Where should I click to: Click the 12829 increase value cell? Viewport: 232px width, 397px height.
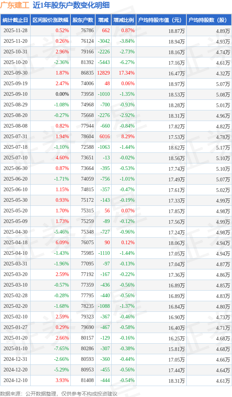pyautogui.click(x=103, y=73)
